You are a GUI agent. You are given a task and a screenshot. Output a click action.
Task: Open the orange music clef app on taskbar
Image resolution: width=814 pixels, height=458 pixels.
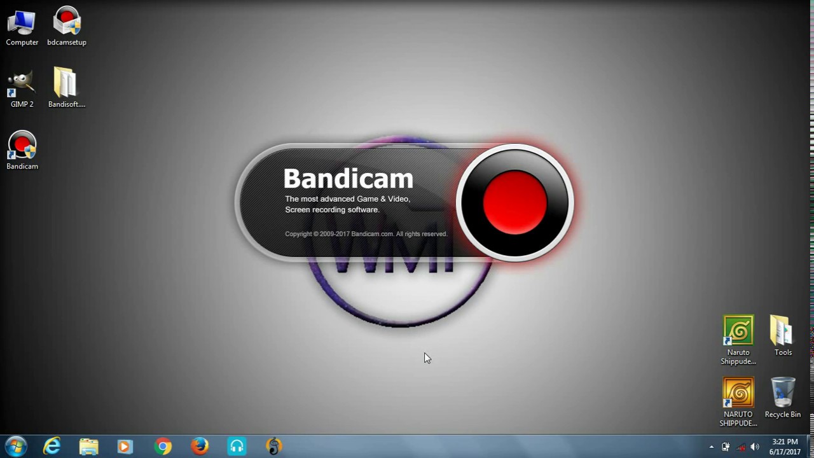point(273,447)
